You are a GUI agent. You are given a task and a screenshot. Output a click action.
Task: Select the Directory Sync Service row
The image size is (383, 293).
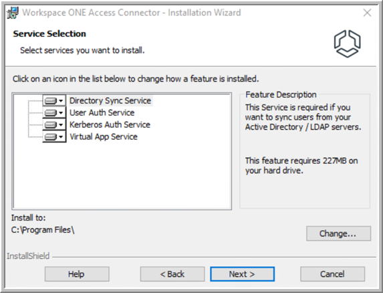[x=110, y=100]
